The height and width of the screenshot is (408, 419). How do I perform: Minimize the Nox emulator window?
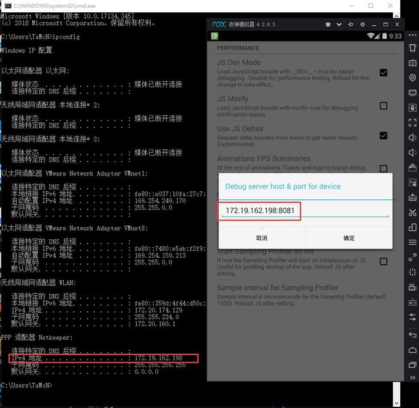[374, 24]
